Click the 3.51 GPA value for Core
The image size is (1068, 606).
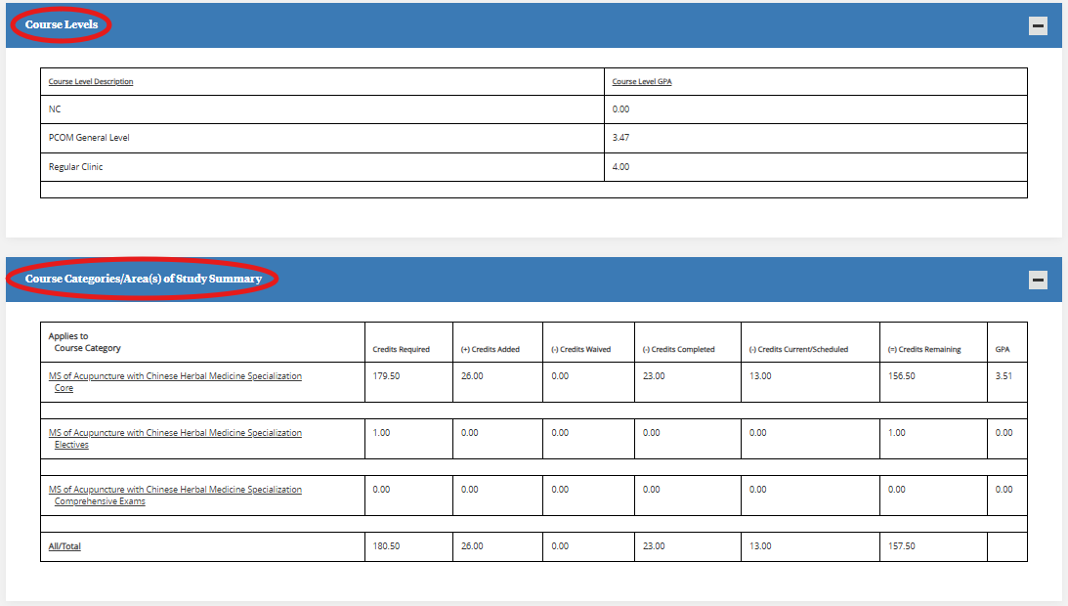tap(1004, 376)
